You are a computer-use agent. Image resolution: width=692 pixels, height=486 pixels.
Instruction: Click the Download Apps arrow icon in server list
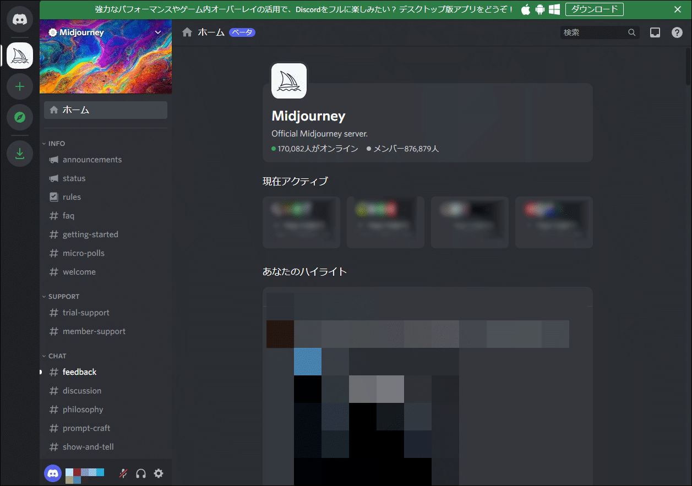click(x=20, y=154)
